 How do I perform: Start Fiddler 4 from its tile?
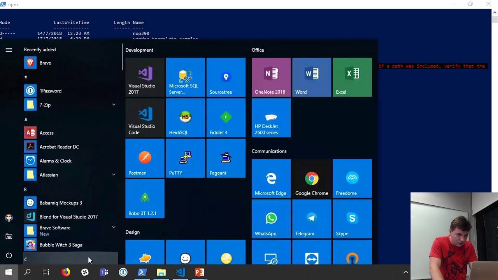tap(226, 117)
